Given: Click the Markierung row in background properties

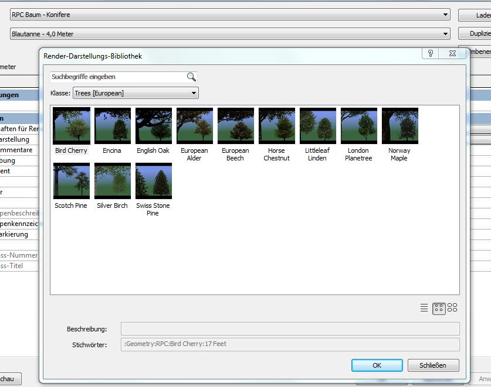Looking at the screenshot, I should pyautogui.click(x=19, y=234).
